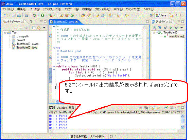Open the ソース(S) menu
The width and height of the screenshot is (192, 140).
(x=35, y=9)
